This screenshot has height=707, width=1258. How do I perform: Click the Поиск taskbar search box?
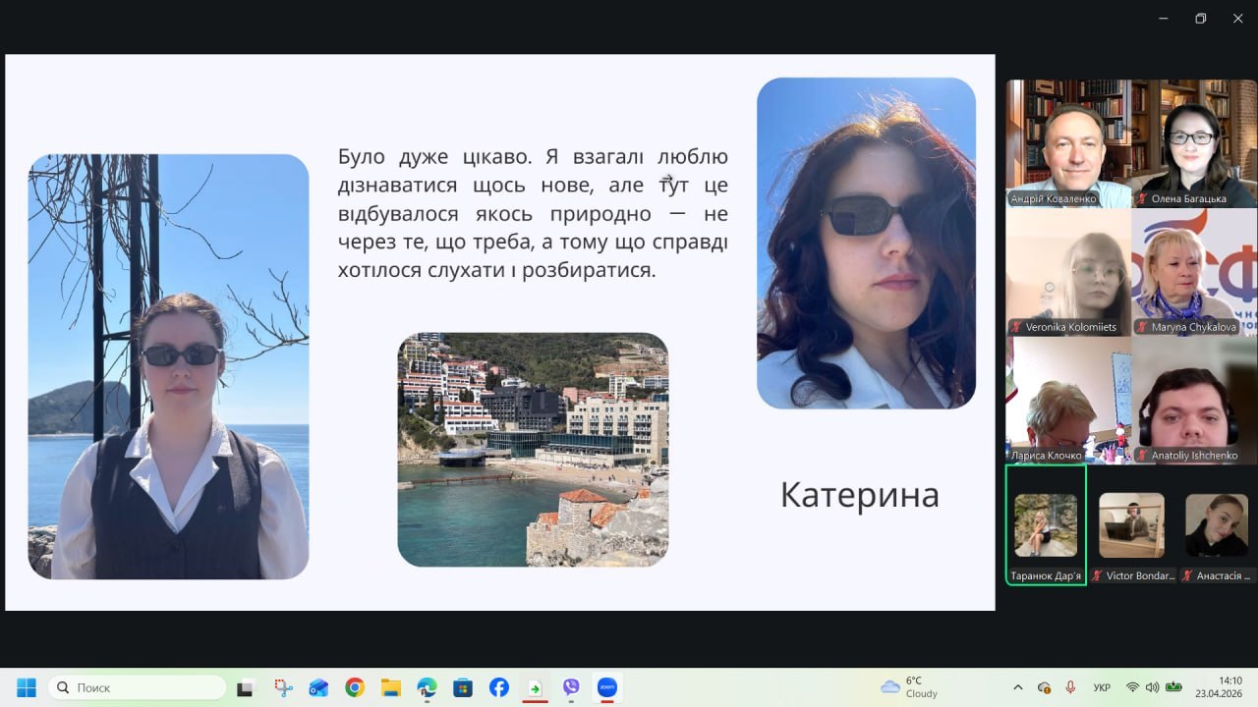(137, 687)
